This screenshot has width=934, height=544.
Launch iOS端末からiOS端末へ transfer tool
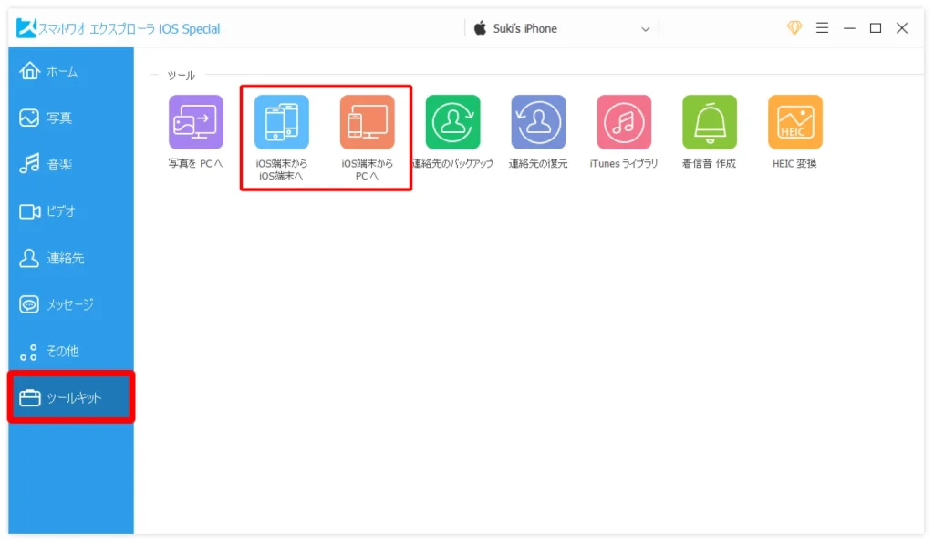tap(281, 122)
